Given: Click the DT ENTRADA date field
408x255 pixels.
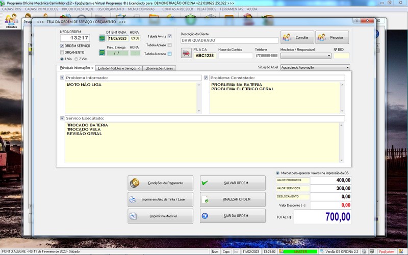Looking at the screenshot, I should coord(118,38).
